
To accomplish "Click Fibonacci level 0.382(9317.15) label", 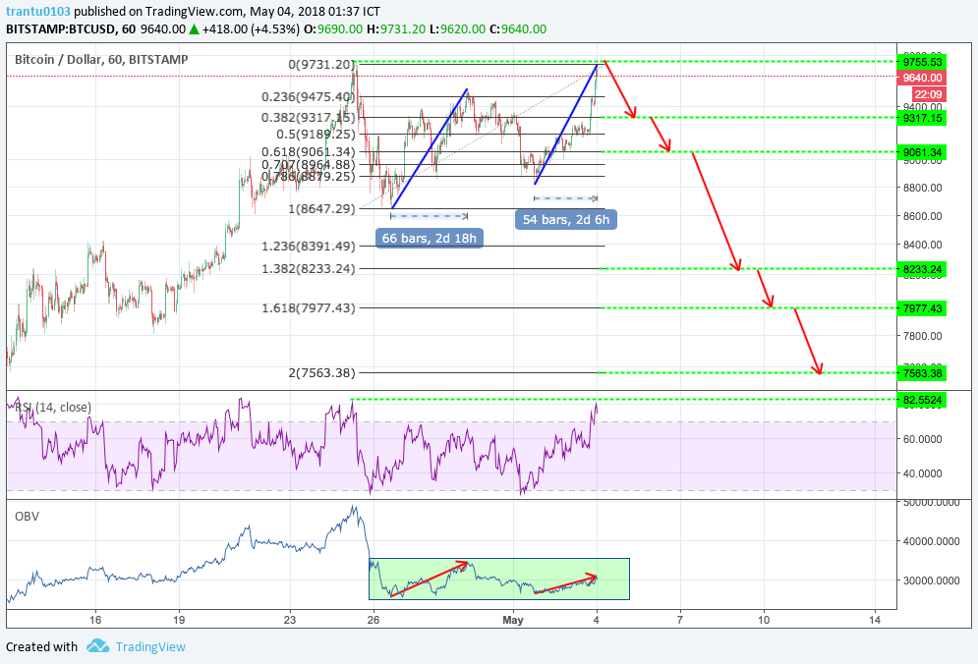I will point(308,117).
